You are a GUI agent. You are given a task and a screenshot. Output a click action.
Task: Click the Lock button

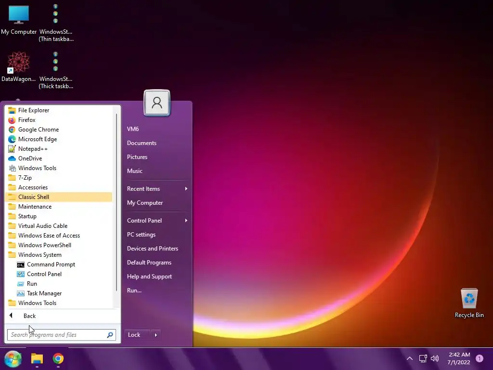click(137, 335)
